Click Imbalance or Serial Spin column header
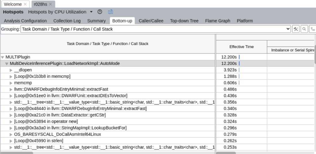 tap(290, 50)
